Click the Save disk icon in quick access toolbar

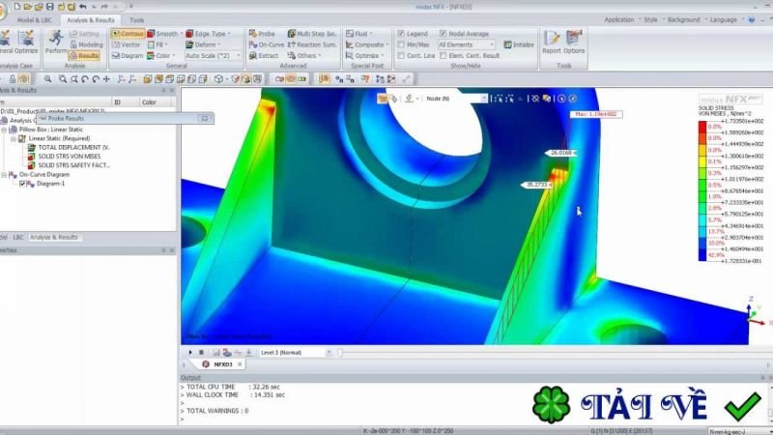(x=49, y=7)
